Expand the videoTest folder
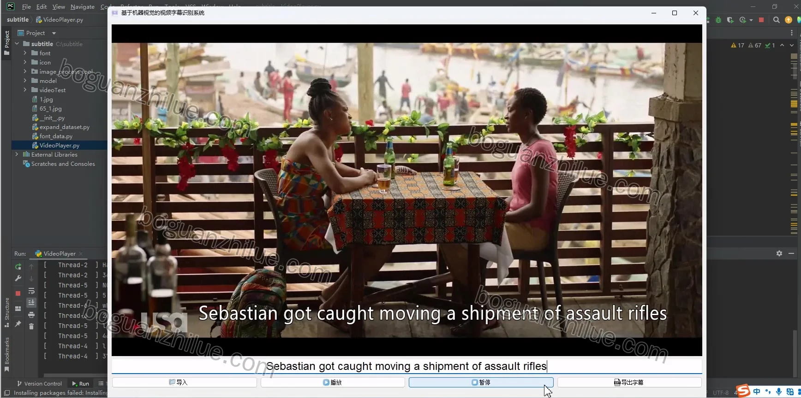 pyautogui.click(x=25, y=90)
